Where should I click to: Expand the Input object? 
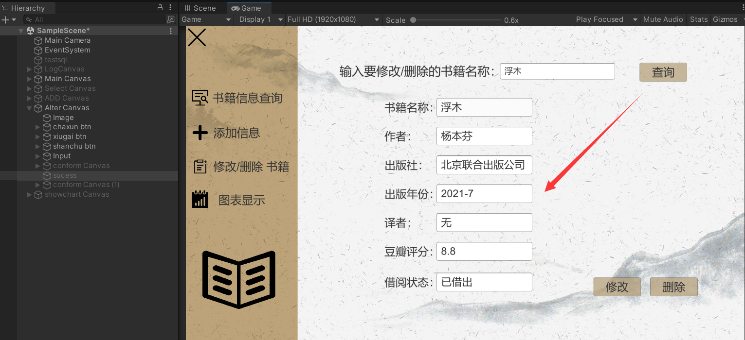coord(38,156)
